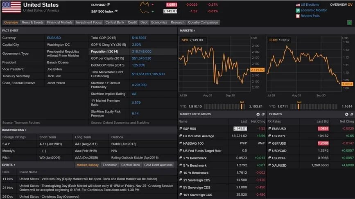Screen dimensions: 355x199
Task: Click the icon beside NASDAQ 100
Action: coord(181,143)
